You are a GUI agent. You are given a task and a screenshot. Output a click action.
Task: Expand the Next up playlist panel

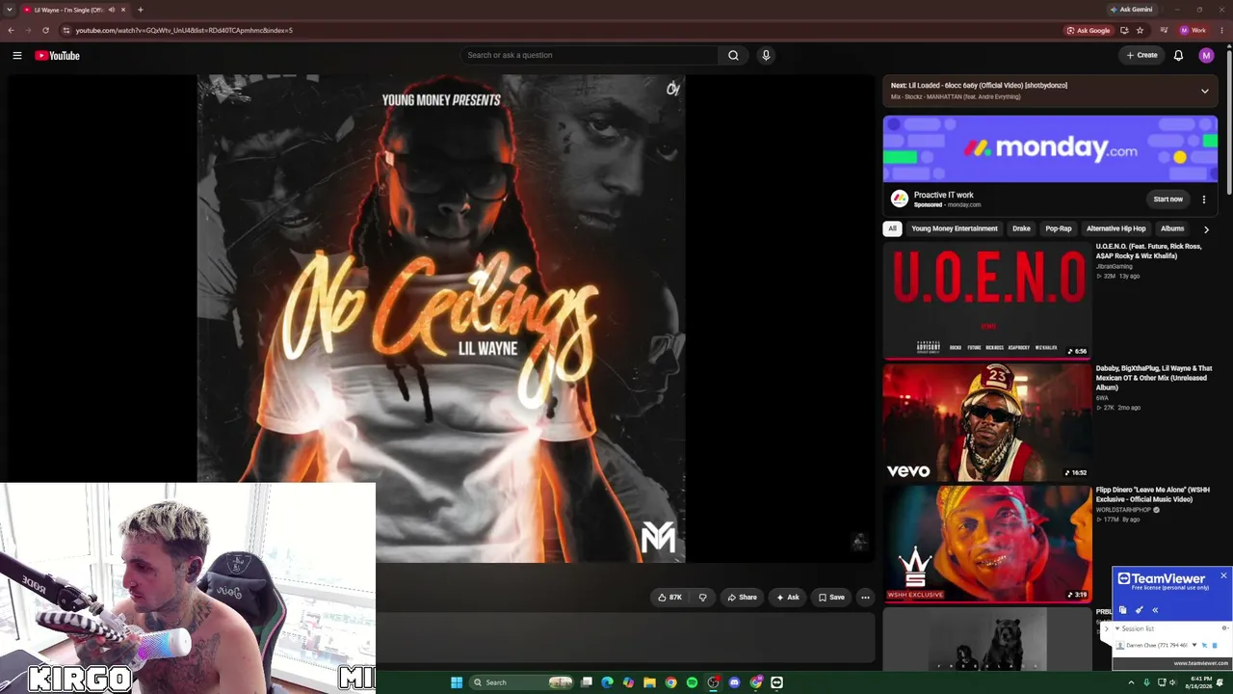point(1204,91)
